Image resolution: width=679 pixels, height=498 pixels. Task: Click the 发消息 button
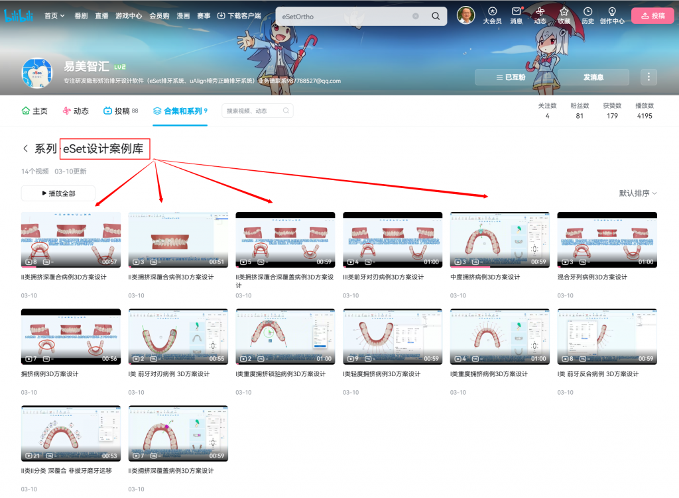click(x=593, y=77)
